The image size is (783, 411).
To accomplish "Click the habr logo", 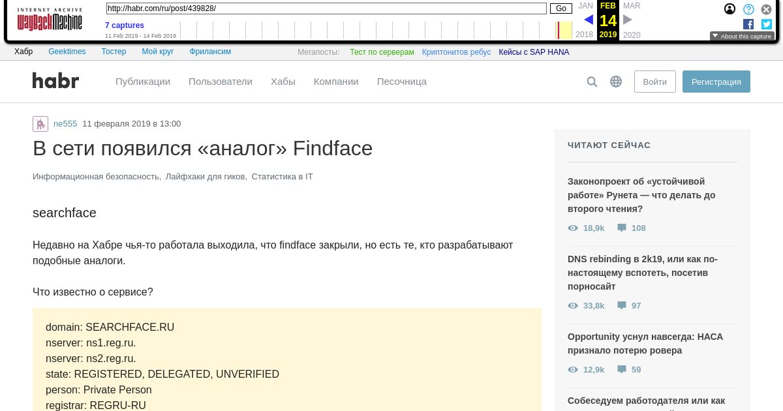I will (55, 81).
